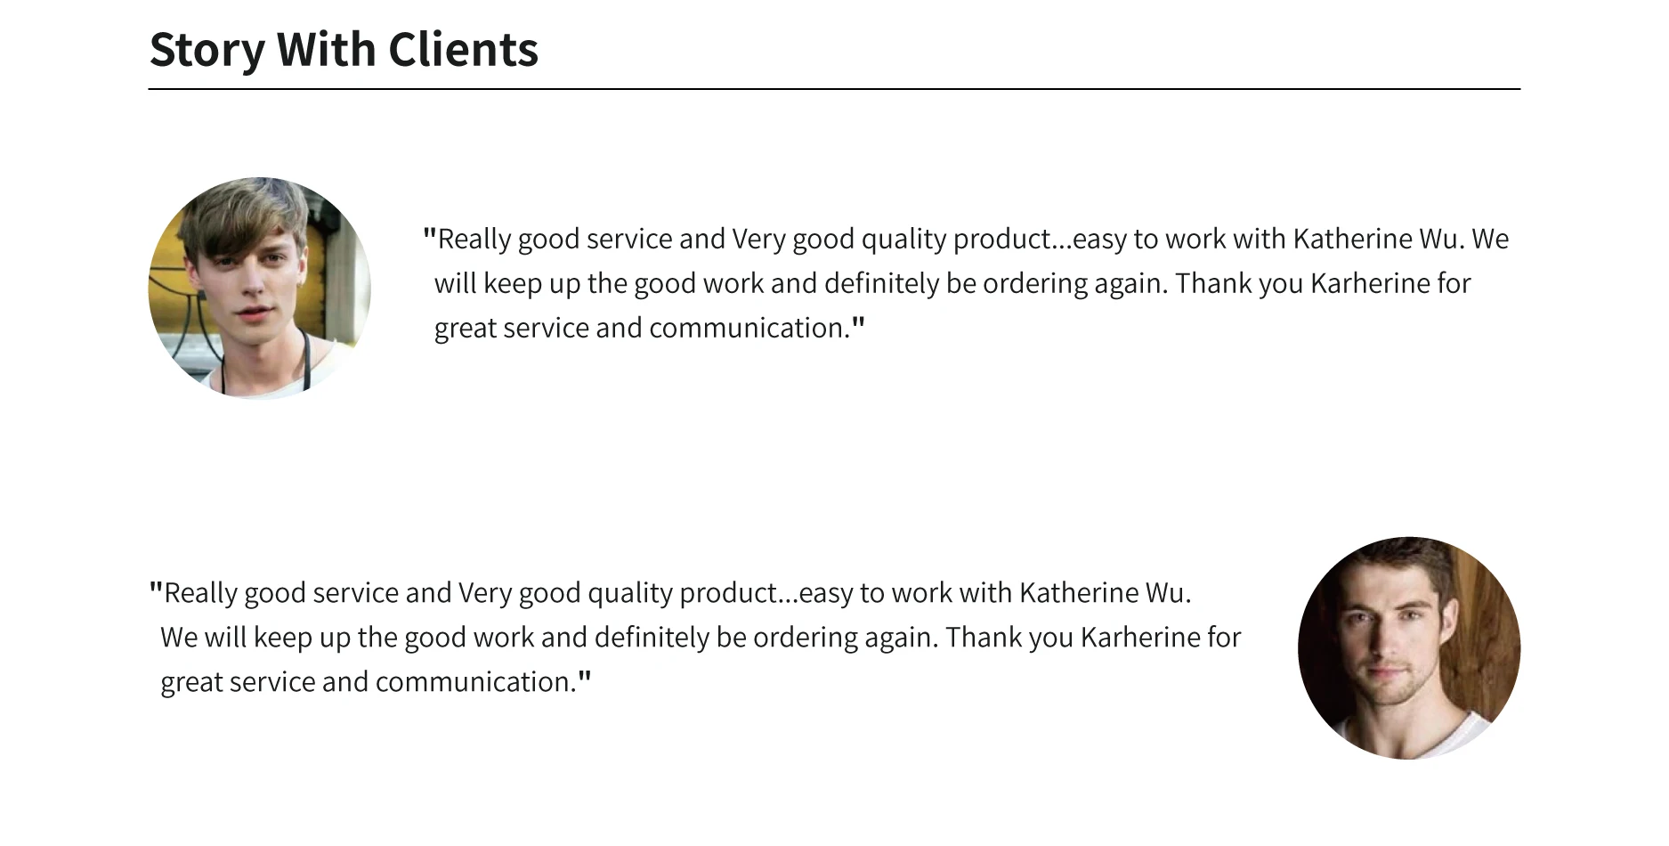Click "Katherine Wu" in the first testimonial
The height and width of the screenshot is (846, 1669).
coord(1376,239)
